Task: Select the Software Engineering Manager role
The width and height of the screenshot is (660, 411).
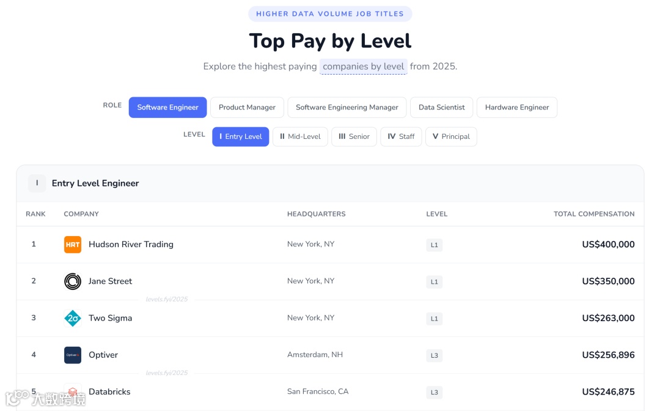Action: pos(347,108)
